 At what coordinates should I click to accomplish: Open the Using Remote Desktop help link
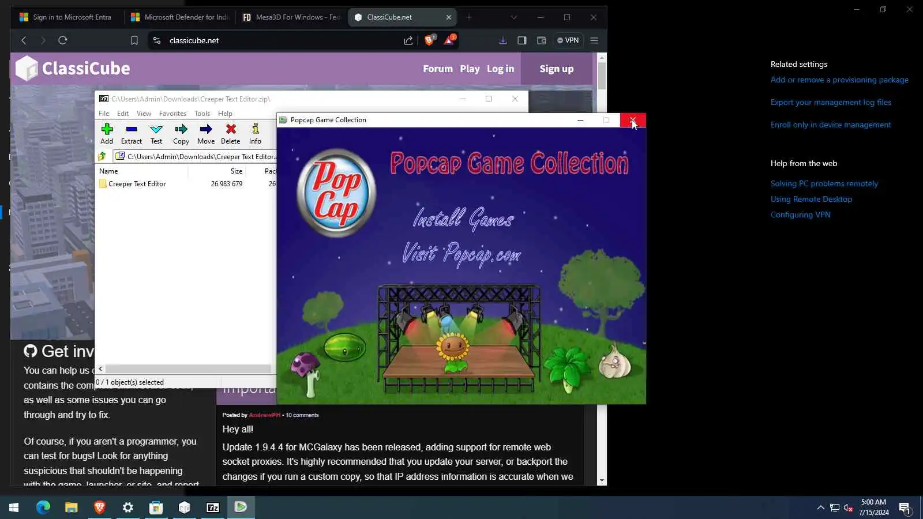[x=811, y=200]
